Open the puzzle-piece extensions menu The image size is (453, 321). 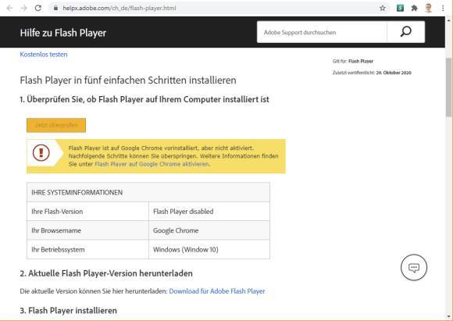(414, 8)
